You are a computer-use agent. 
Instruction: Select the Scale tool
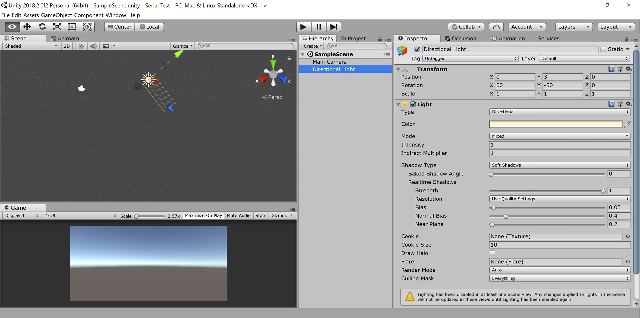[x=57, y=27]
